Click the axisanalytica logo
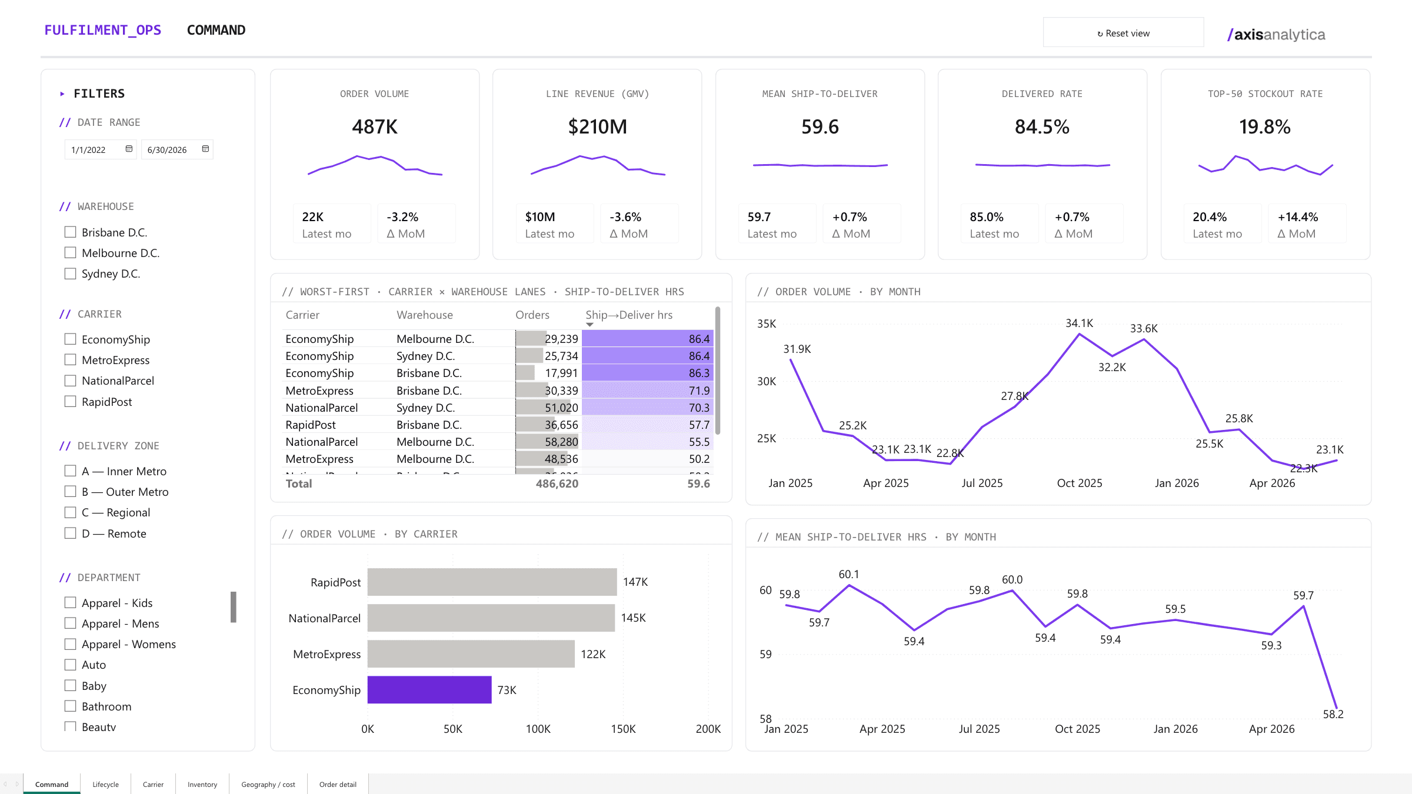This screenshot has width=1412, height=794. coord(1276,35)
